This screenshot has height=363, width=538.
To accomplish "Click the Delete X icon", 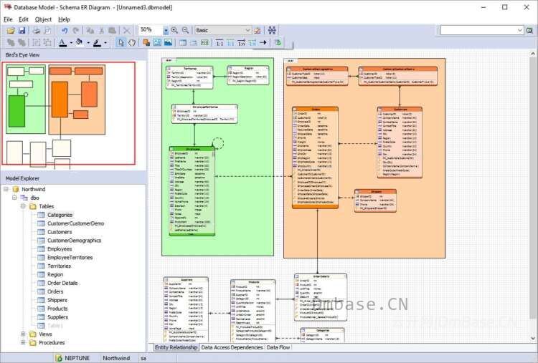I will (126, 31).
